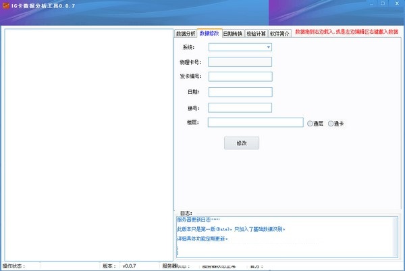Select the 通卡 radio button
The image size is (405, 271).
(x=331, y=124)
